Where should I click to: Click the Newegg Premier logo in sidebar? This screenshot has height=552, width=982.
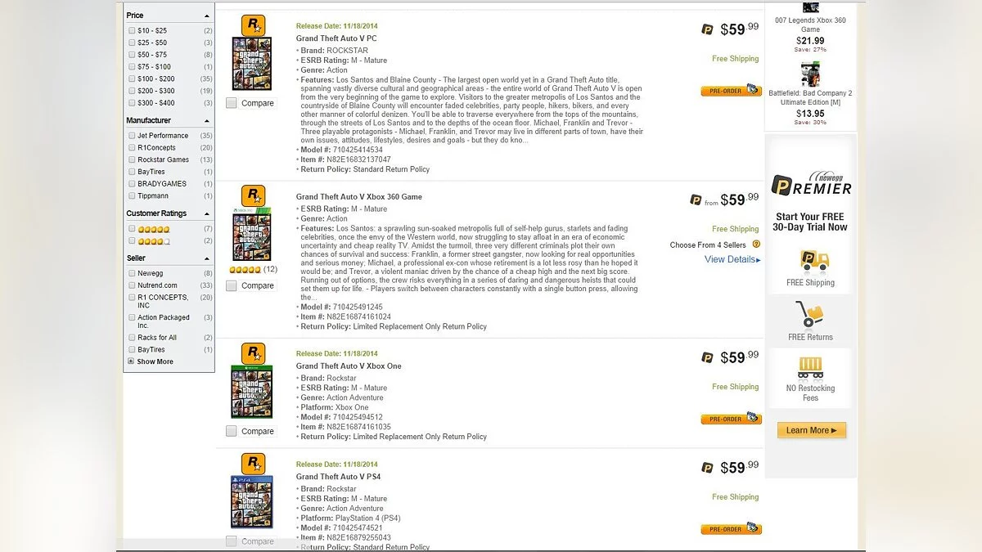[x=811, y=185]
